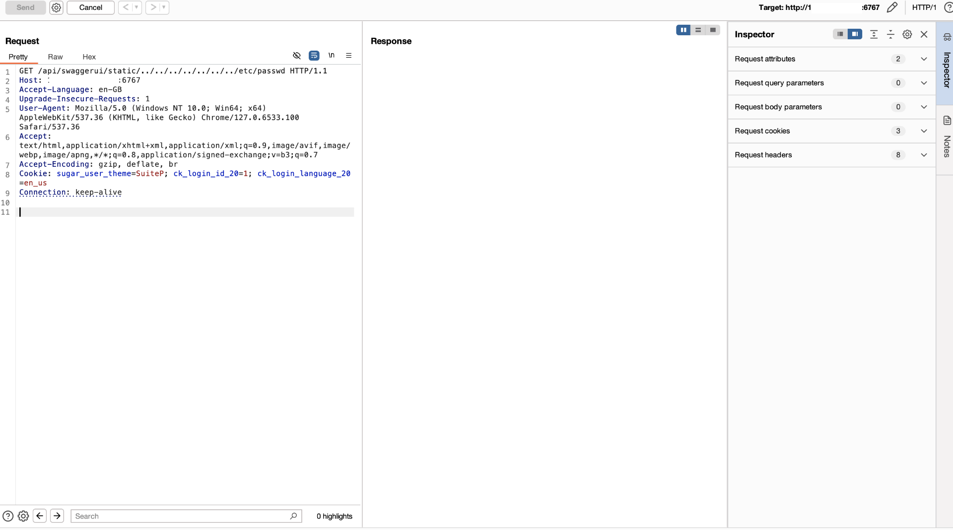
Task: Switch the request view to the Raw tab
Action: click(x=55, y=57)
